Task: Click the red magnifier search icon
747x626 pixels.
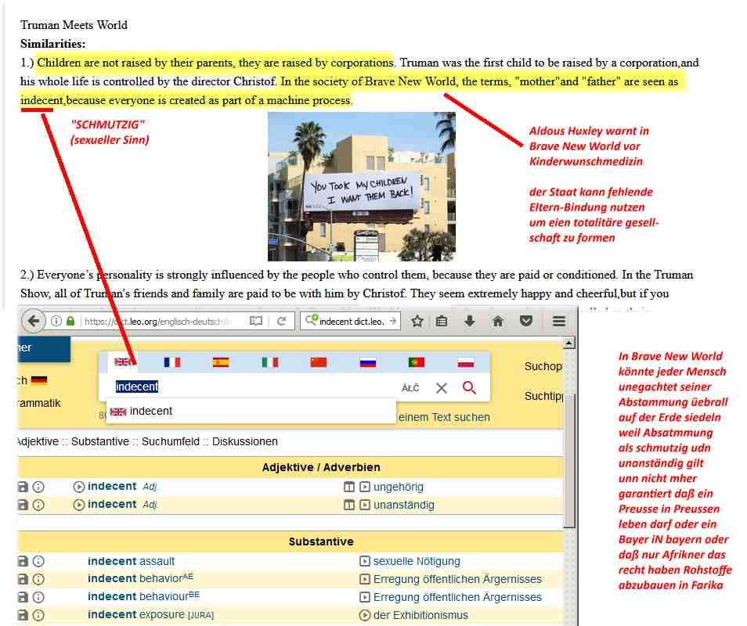Action: click(x=469, y=387)
